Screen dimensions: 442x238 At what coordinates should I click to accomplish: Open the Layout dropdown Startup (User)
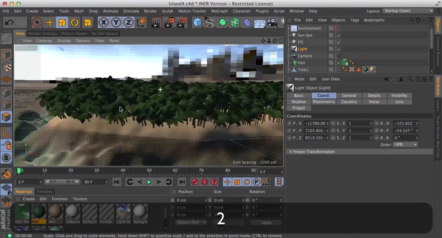point(408,11)
